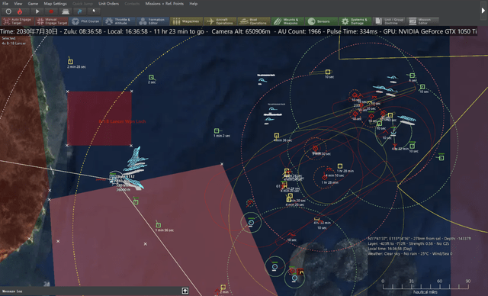Open the Missions + Ref. Points menu
This screenshot has height=296, width=488.
tap(165, 3)
